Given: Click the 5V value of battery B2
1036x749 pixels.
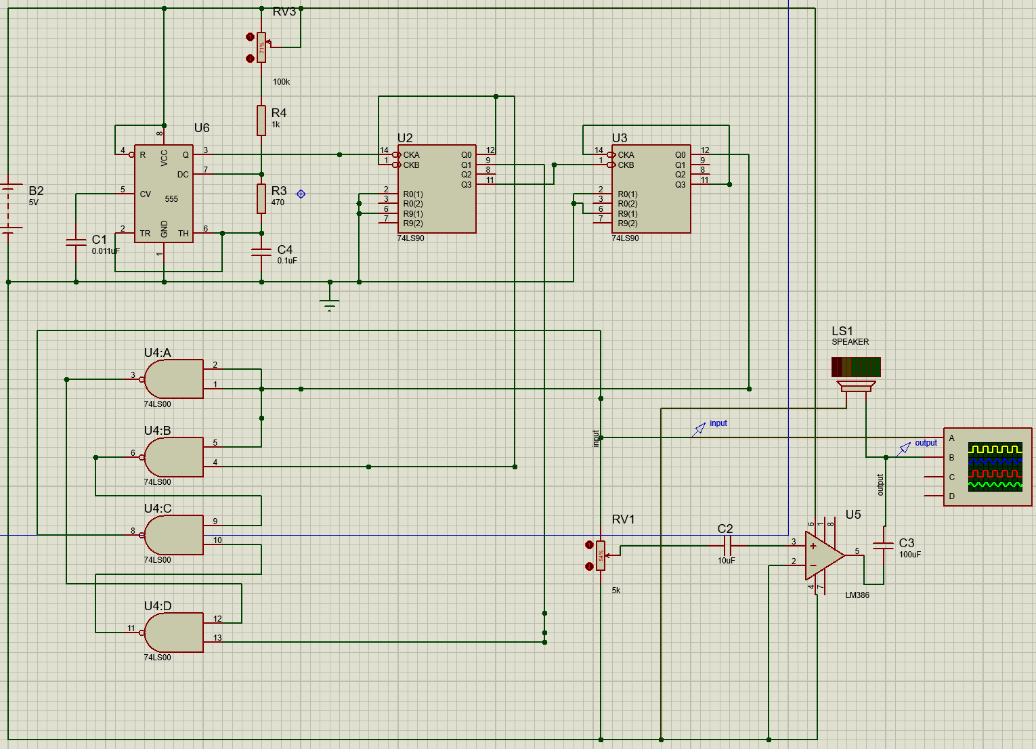Looking at the screenshot, I should coord(34,202).
